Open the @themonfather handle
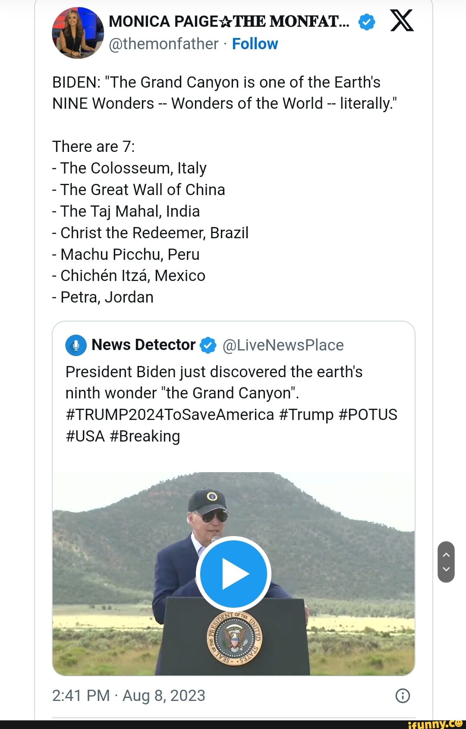This screenshot has width=466, height=729. (164, 44)
